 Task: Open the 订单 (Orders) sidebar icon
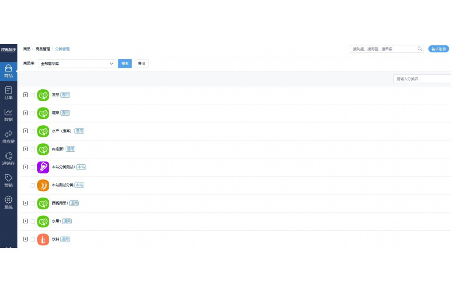pyautogui.click(x=8, y=90)
